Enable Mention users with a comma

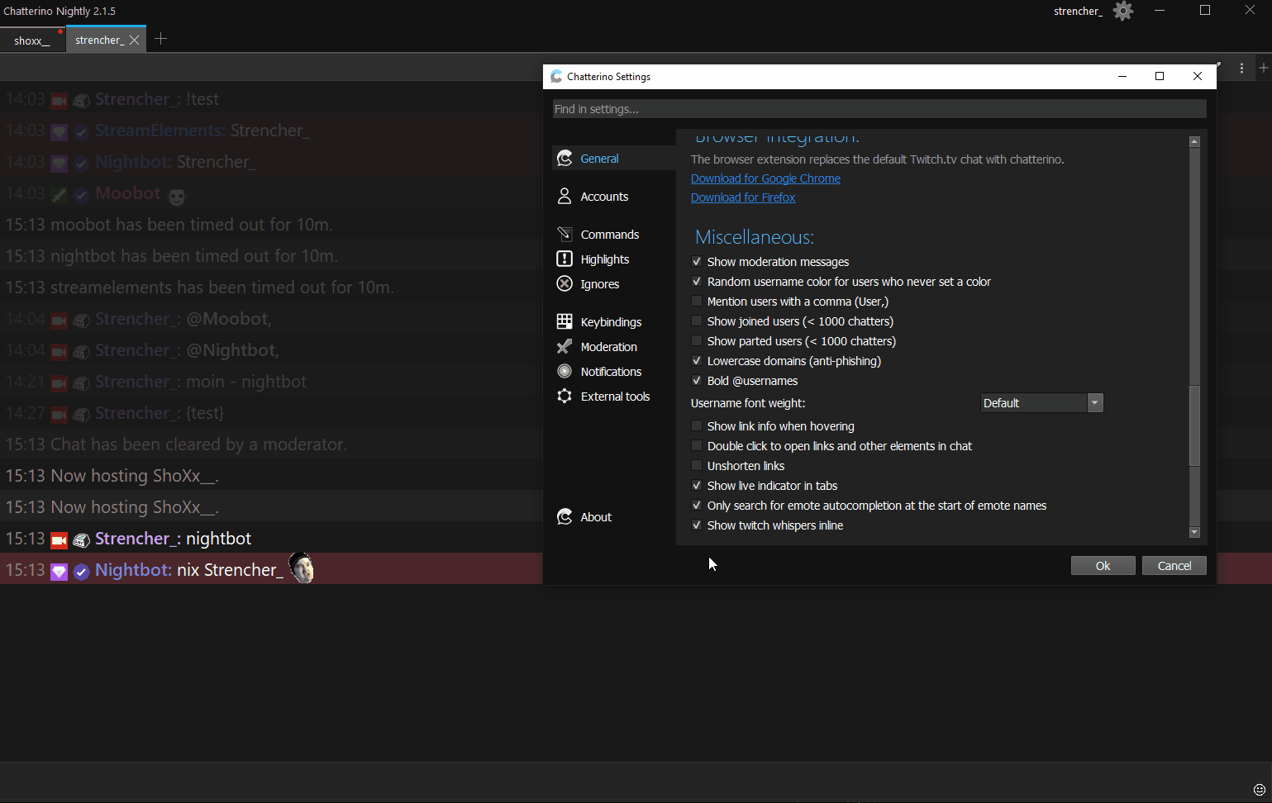(697, 301)
